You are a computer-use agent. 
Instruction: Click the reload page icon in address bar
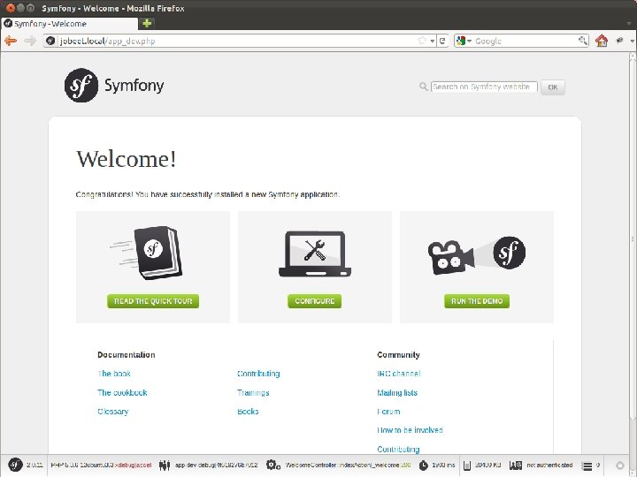point(442,41)
